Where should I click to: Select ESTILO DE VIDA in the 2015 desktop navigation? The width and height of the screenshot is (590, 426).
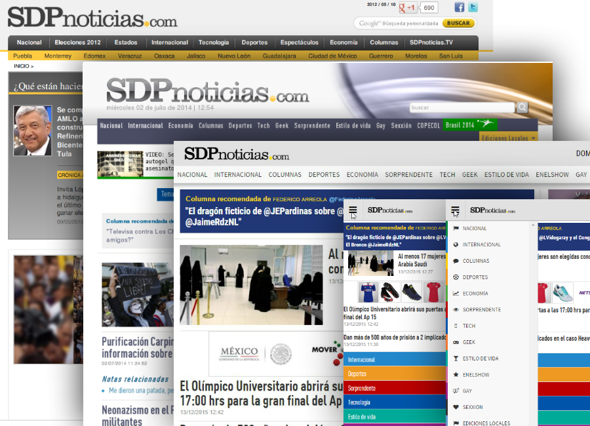pos(507,174)
